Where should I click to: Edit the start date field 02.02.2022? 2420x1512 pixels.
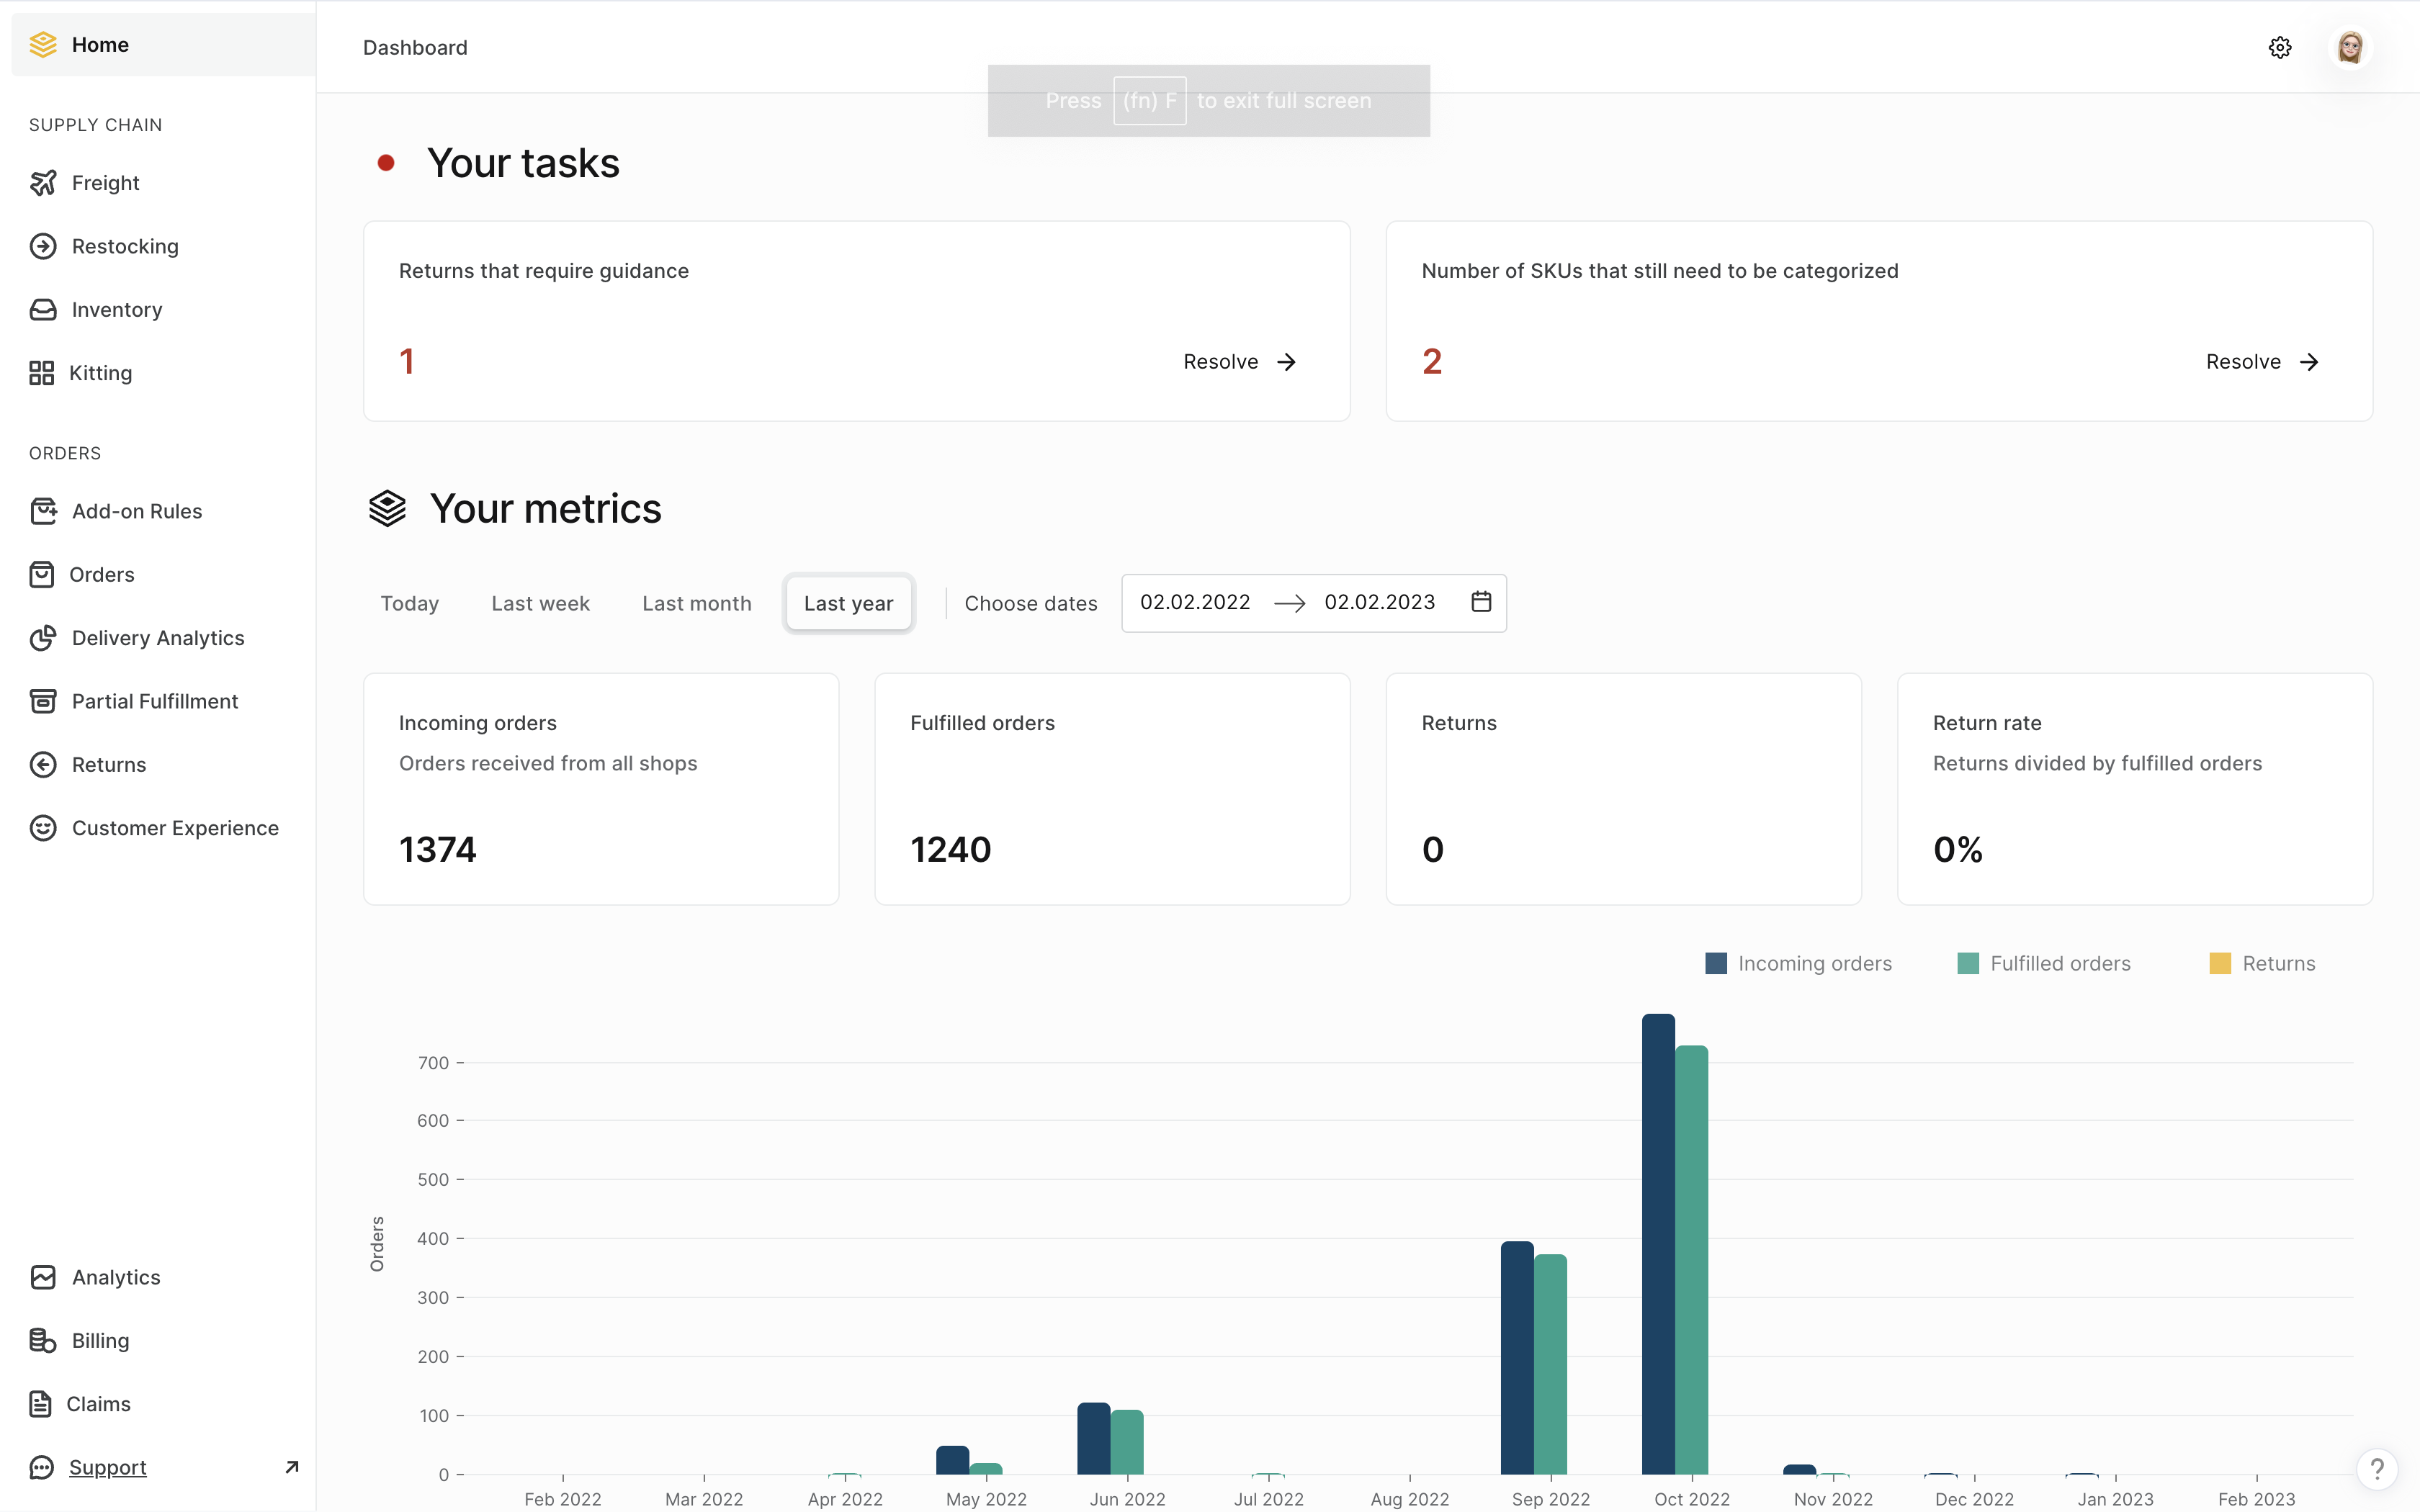tap(1194, 602)
